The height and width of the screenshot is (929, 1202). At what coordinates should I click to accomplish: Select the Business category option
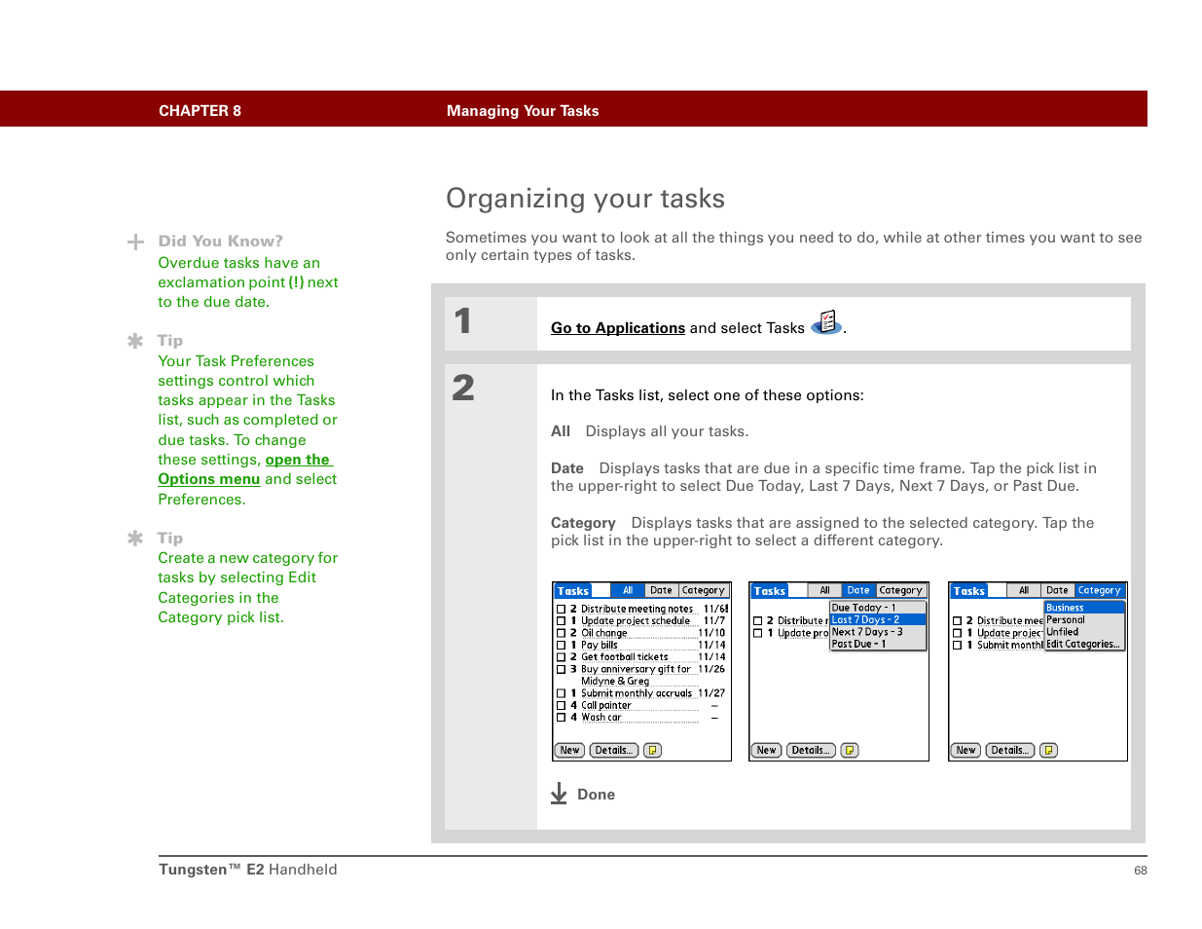(1084, 608)
